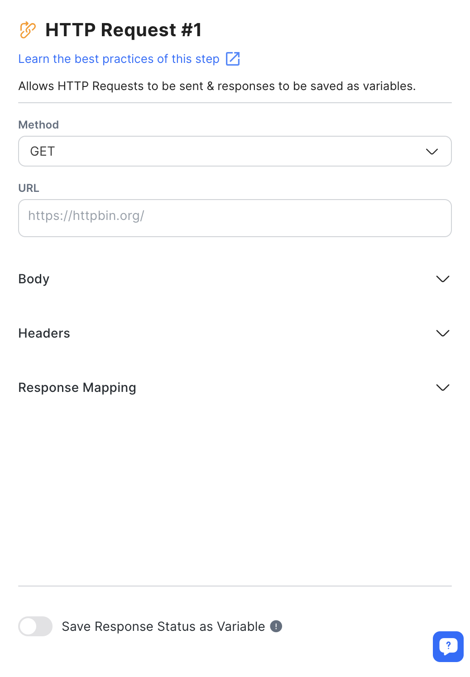Screen dimensions: 470x677
Task: Click the chevron arrow on the Headers row
Action: click(x=442, y=334)
